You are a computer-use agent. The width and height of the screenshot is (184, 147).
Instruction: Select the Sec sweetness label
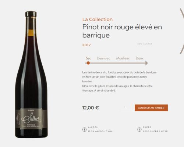tap(88, 58)
